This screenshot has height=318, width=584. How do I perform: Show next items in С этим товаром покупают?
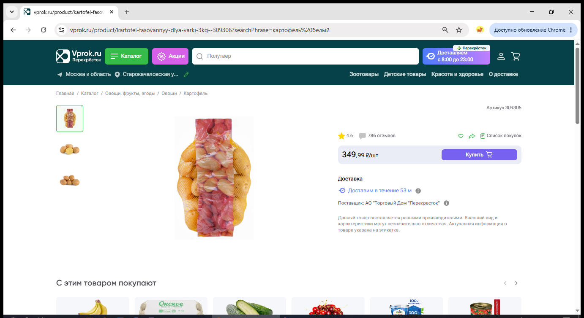pyautogui.click(x=516, y=283)
